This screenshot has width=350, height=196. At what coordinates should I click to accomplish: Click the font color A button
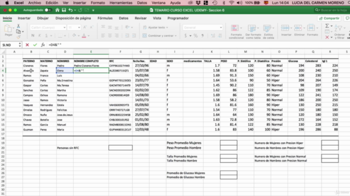[84, 35]
